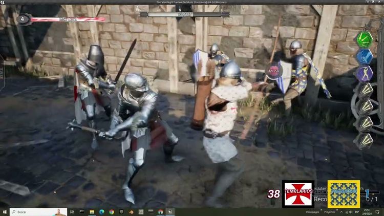
Task: Select the blue sword-slash ability hexagon
Action: (x=365, y=56)
